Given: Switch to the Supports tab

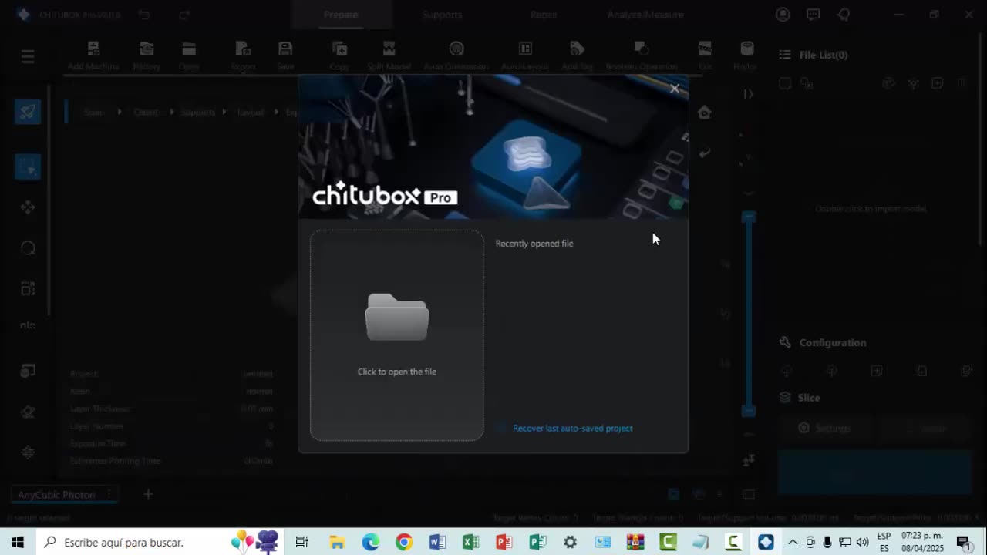Looking at the screenshot, I should [x=443, y=15].
